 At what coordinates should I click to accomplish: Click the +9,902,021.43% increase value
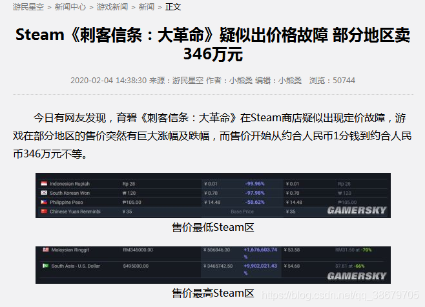click(260, 269)
